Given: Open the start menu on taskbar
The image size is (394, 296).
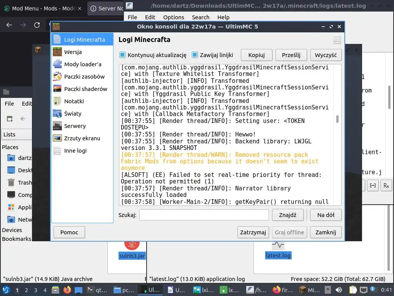Looking at the screenshot, I should tap(6, 290).
